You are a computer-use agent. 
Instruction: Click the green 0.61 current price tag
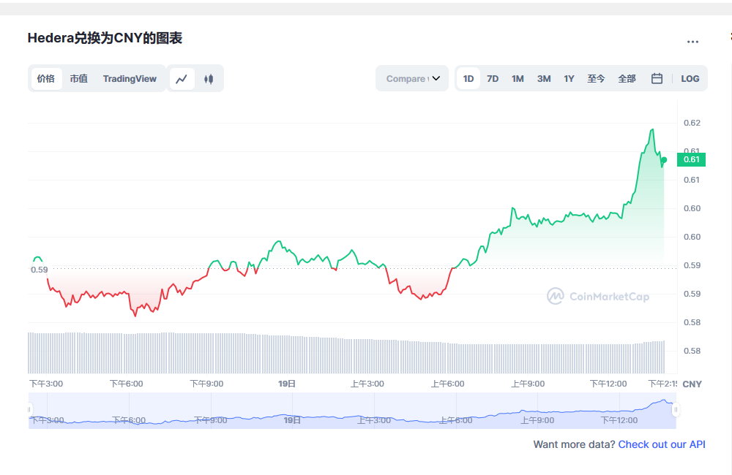(692, 159)
